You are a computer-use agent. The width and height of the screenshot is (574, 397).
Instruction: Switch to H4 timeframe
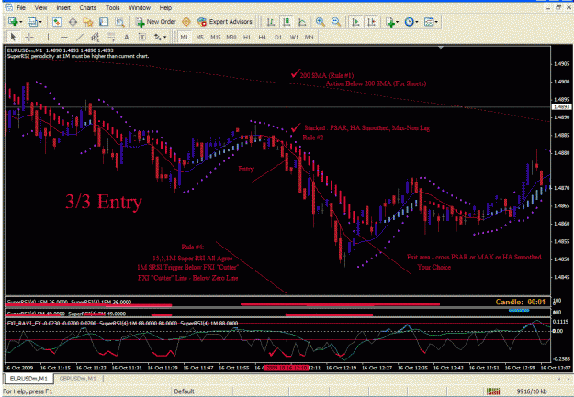262,37
